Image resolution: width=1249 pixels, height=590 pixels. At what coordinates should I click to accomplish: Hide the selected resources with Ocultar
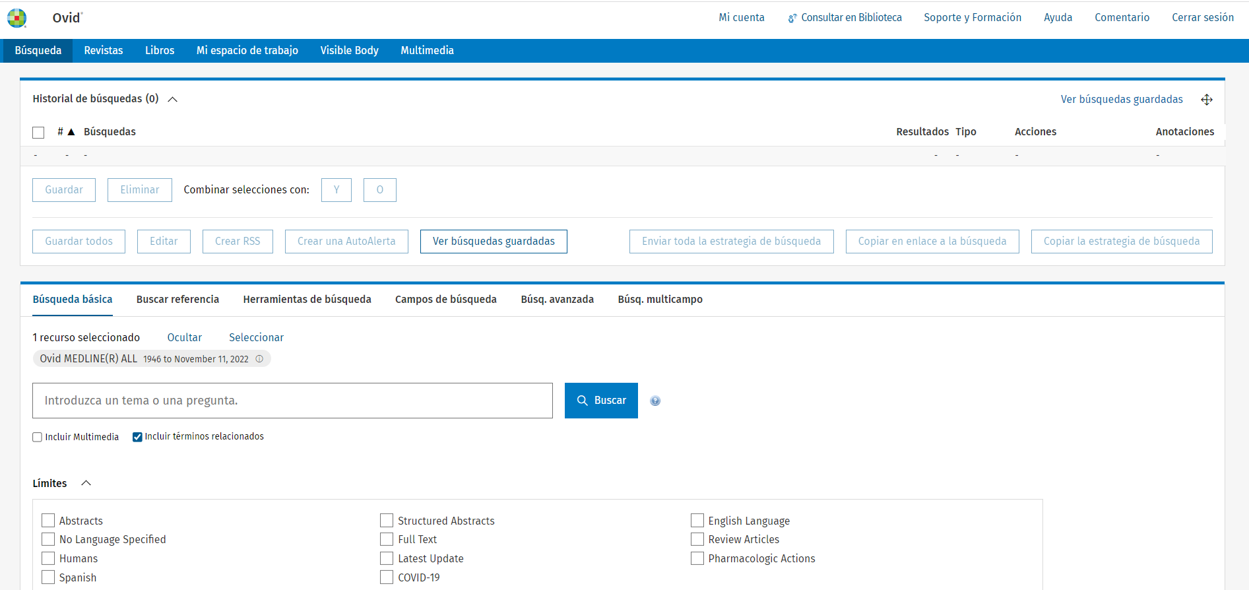pyautogui.click(x=184, y=337)
